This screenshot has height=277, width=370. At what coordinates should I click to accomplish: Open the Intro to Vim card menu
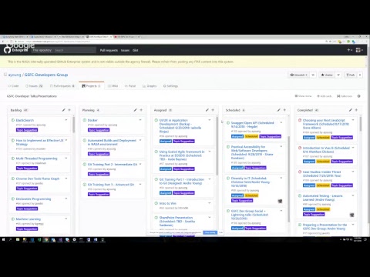coord(210,203)
